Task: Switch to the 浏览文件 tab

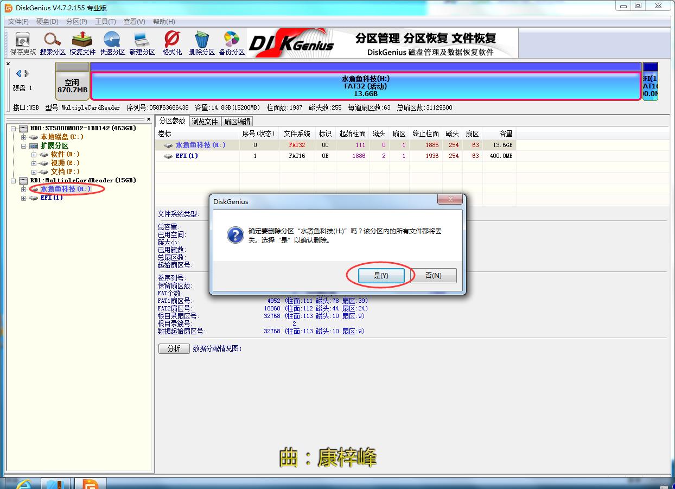Action: point(205,121)
